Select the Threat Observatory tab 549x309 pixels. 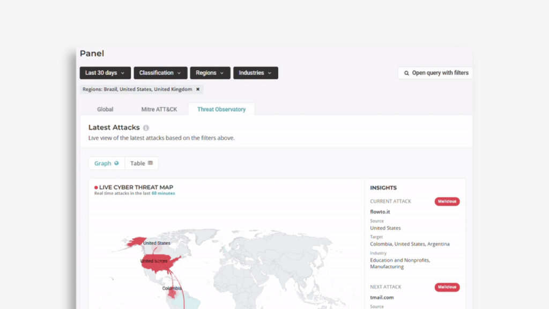221,109
